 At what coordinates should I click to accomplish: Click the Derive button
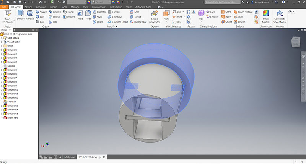pyautogui.click(x=54, y=17)
